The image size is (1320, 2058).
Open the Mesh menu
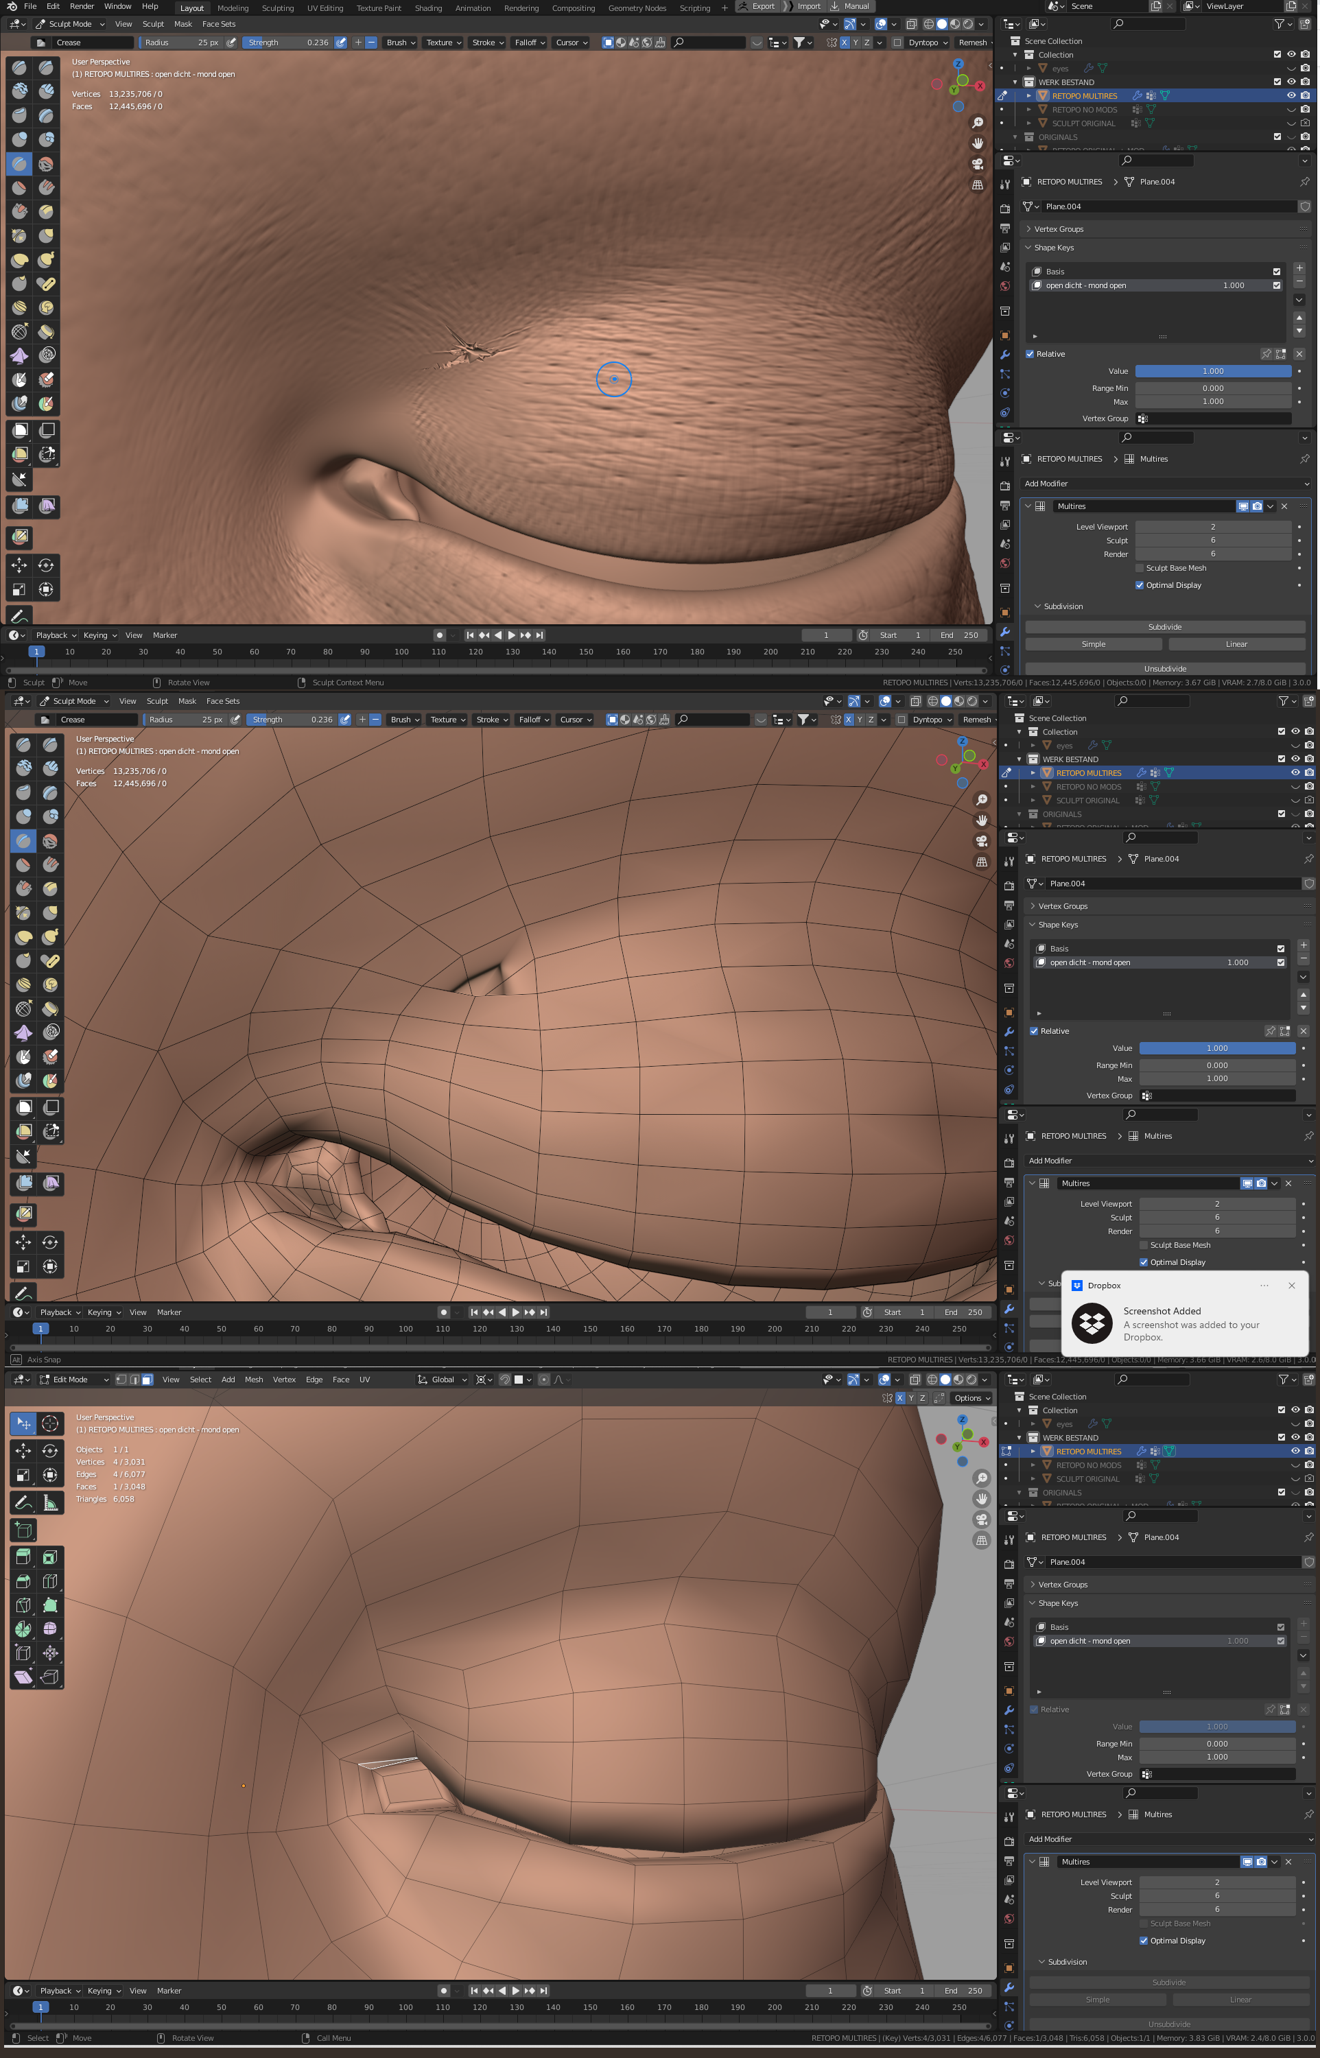pyautogui.click(x=254, y=1380)
